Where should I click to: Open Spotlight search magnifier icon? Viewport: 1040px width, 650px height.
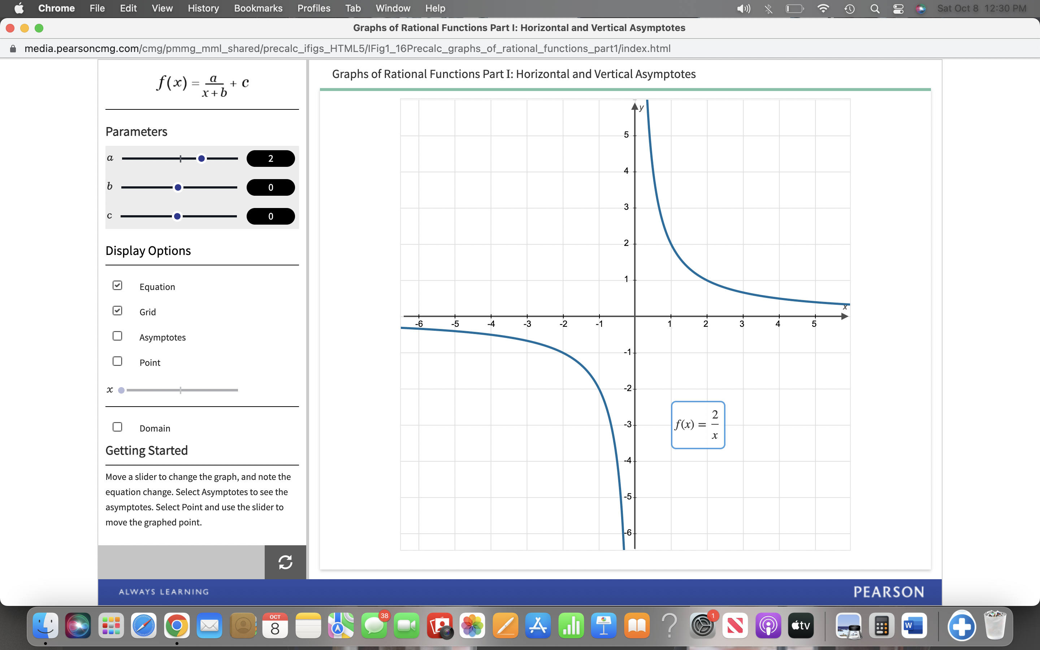[x=875, y=9]
